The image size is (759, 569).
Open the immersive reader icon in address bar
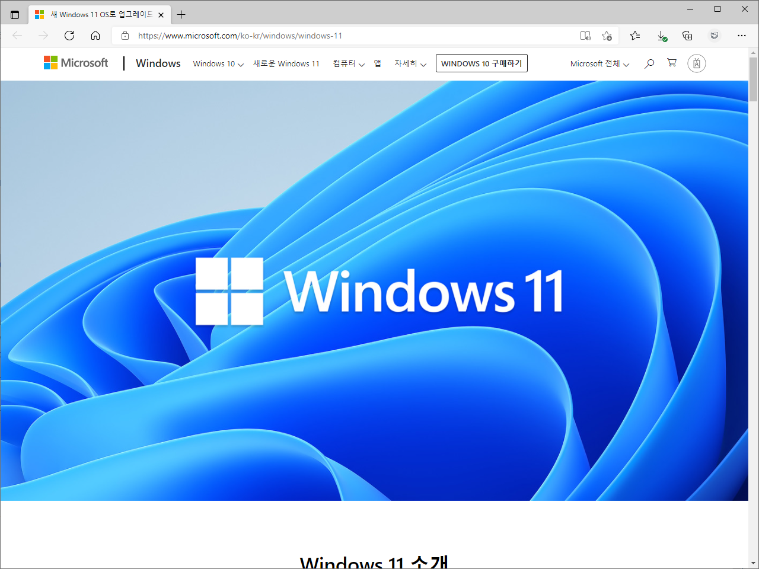[x=585, y=36]
